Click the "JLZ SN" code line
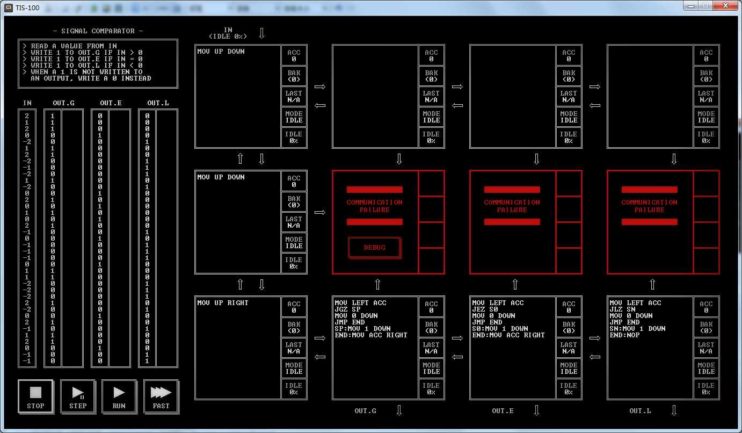Viewport: 742px width, 433px height. click(622, 309)
